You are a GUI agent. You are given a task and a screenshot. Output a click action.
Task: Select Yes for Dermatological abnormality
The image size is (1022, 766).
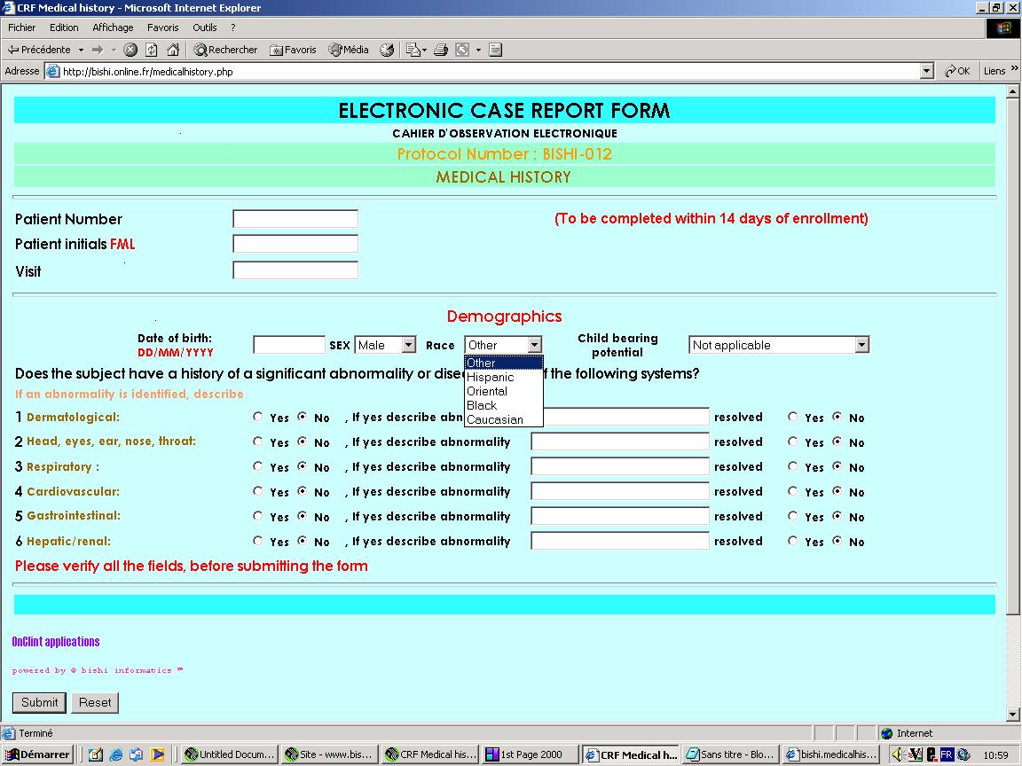click(258, 417)
